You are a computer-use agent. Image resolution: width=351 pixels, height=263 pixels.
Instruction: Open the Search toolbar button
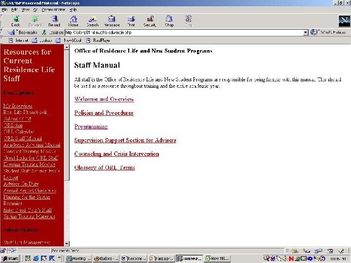[x=93, y=21]
